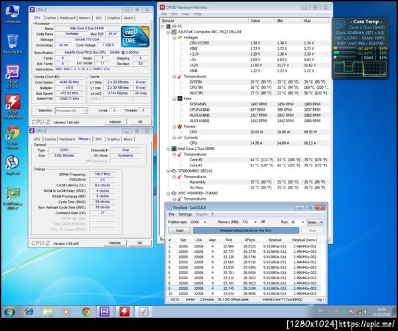This screenshot has height=331, width=398.
Task: Click the ASUSTeK motherboard icon in HWMonitor
Action: tap(174, 32)
